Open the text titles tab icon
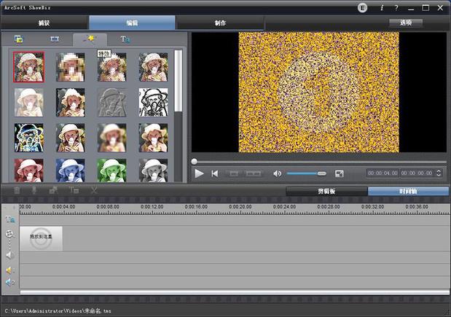This screenshot has width=451, height=317. [x=125, y=39]
